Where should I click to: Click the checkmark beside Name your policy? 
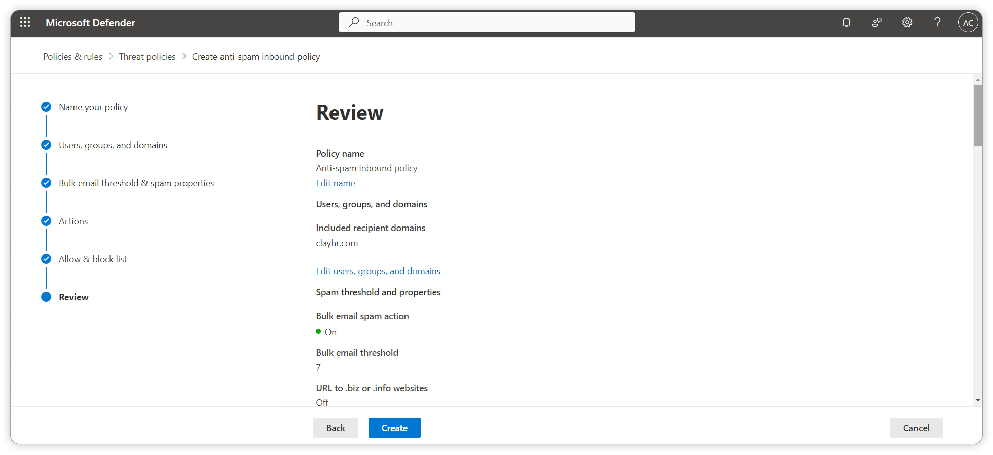coord(46,107)
